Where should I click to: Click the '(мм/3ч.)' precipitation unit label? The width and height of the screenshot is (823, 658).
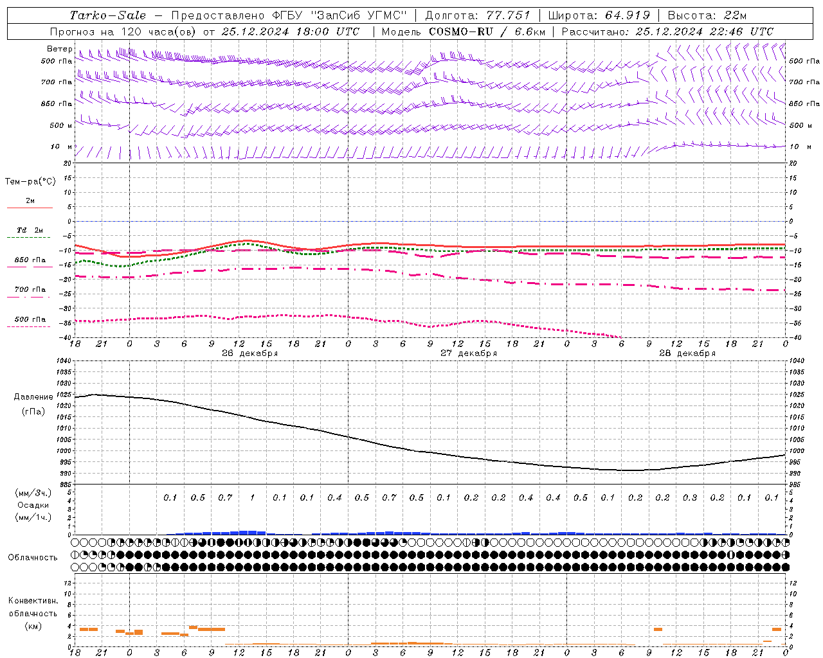[33, 493]
